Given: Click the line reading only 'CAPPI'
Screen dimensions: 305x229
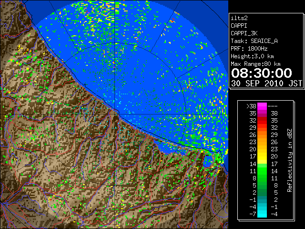Looking at the screenshot, I should pos(239,26).
